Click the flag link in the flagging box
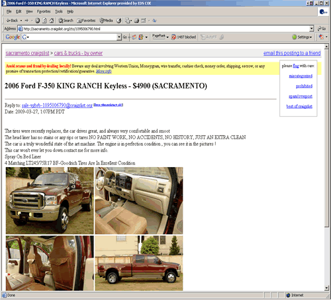Image resolution: width=331 pixels, height=301 pixels. 296,66
